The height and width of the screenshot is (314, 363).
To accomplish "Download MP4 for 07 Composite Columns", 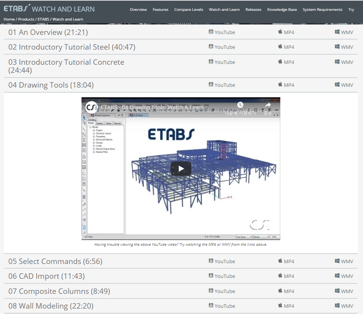I will click(x=286, y=291).
